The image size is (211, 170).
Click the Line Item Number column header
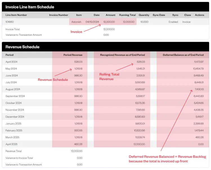click(x=16, y=15)
